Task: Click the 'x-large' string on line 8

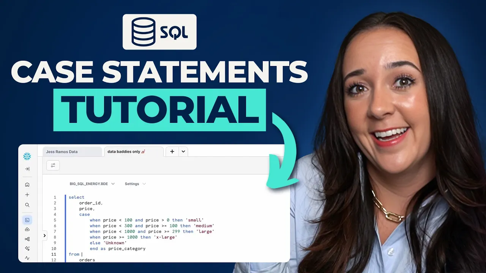Action: coord(165,237)
